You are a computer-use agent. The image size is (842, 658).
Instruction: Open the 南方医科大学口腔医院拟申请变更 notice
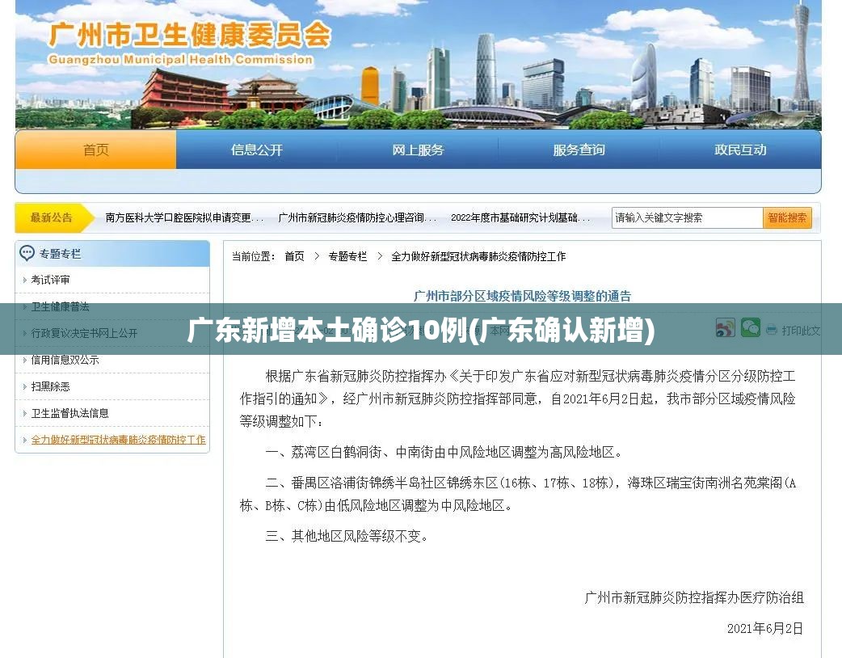point(184,217)
